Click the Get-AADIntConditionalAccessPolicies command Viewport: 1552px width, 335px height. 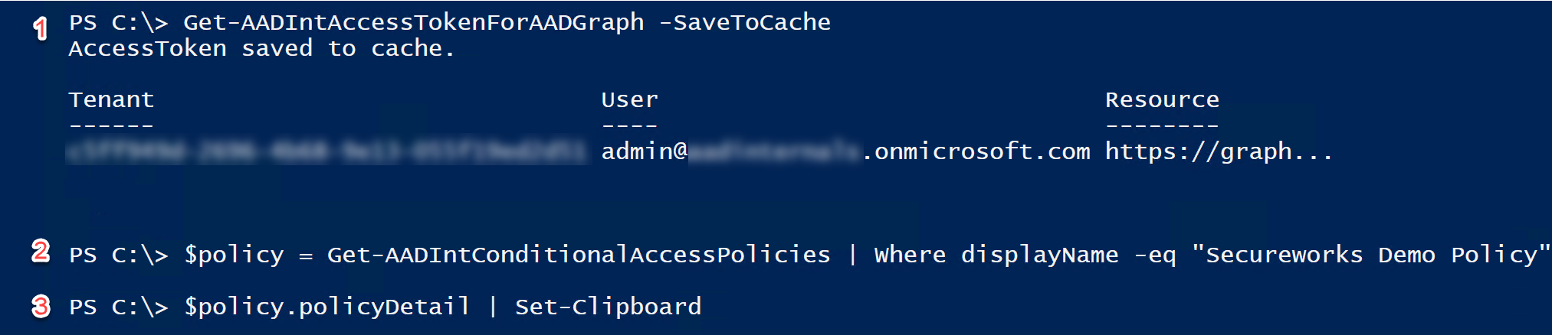pyautogui.click(x=579, y=255)
